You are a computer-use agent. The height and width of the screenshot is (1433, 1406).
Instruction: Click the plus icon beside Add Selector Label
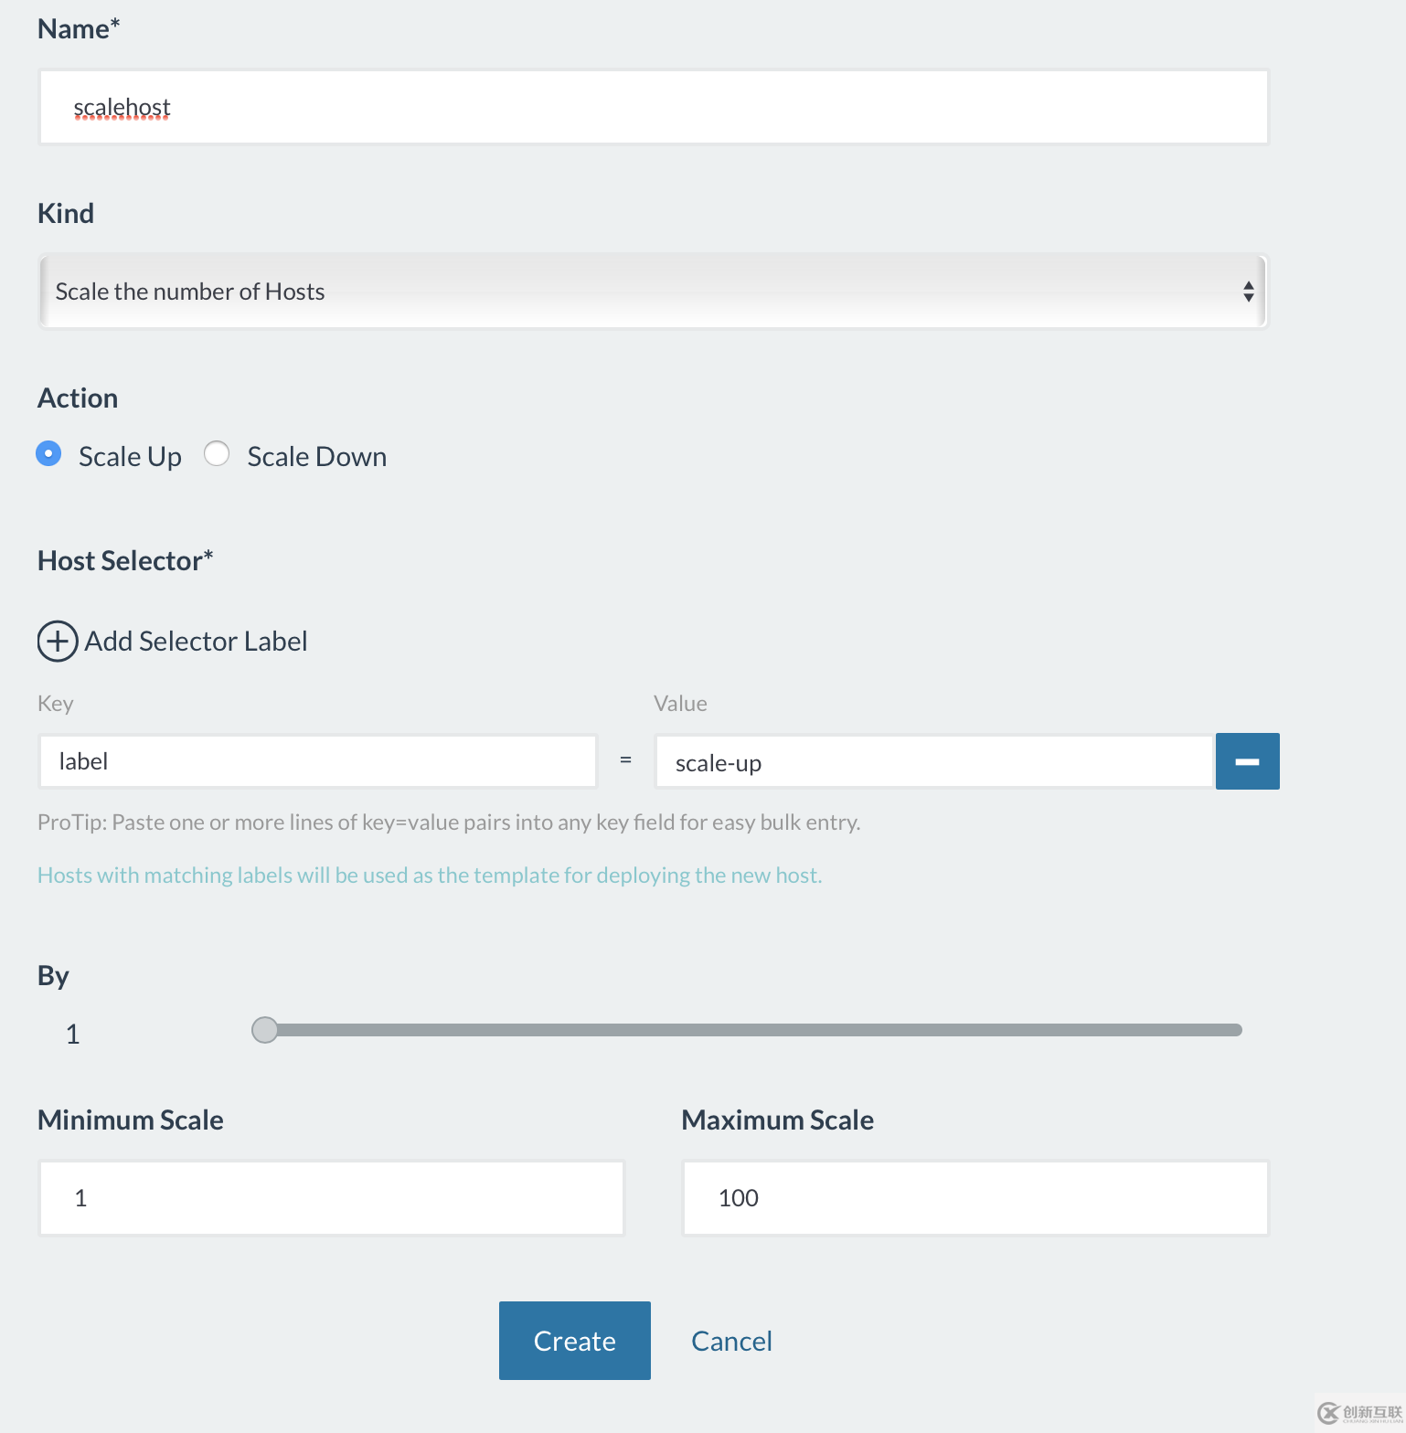point(57,642)
